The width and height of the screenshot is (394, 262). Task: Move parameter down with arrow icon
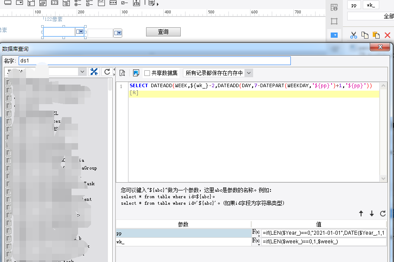coord(371,213)
